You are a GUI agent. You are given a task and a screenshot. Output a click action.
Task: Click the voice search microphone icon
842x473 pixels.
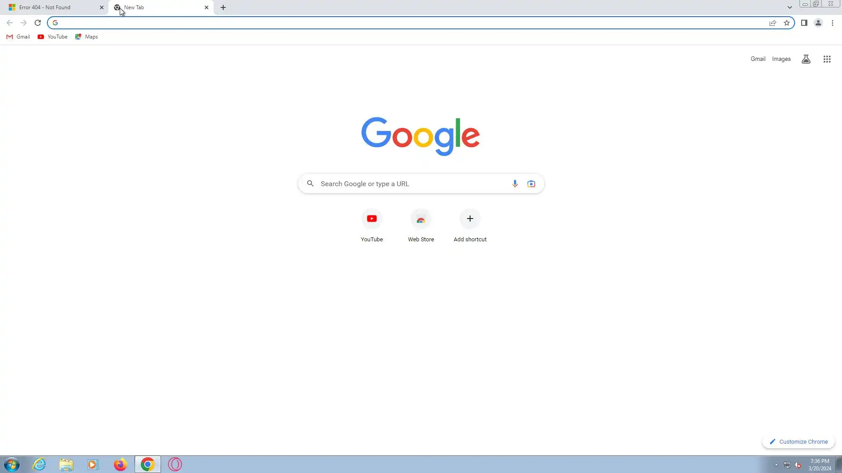coord(515,184)
